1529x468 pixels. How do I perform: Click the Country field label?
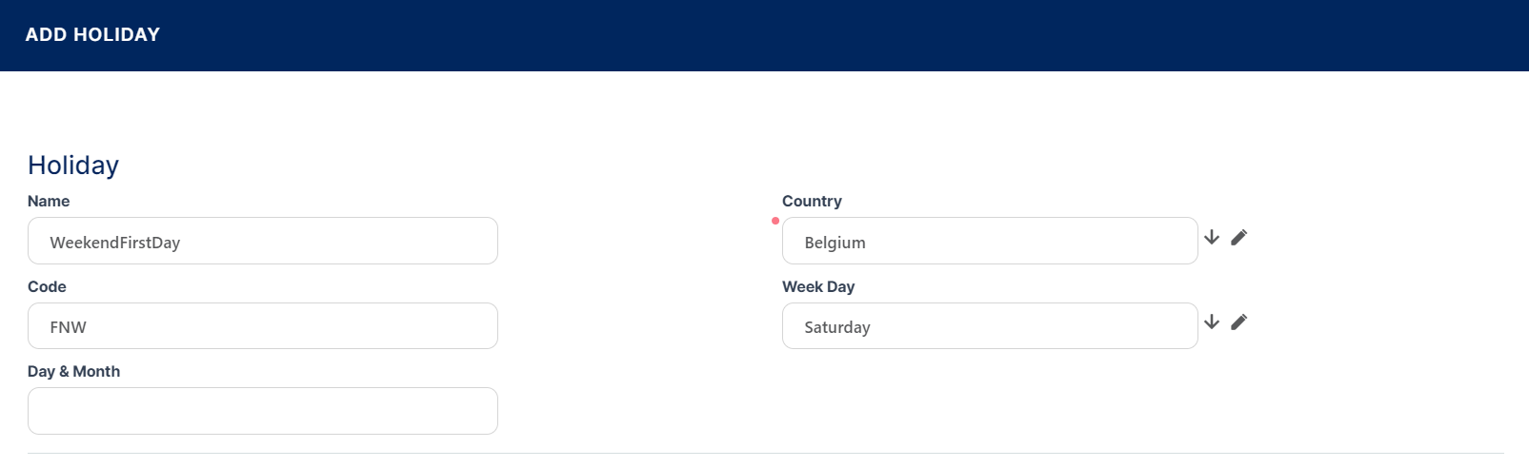(x=812, y=202)
